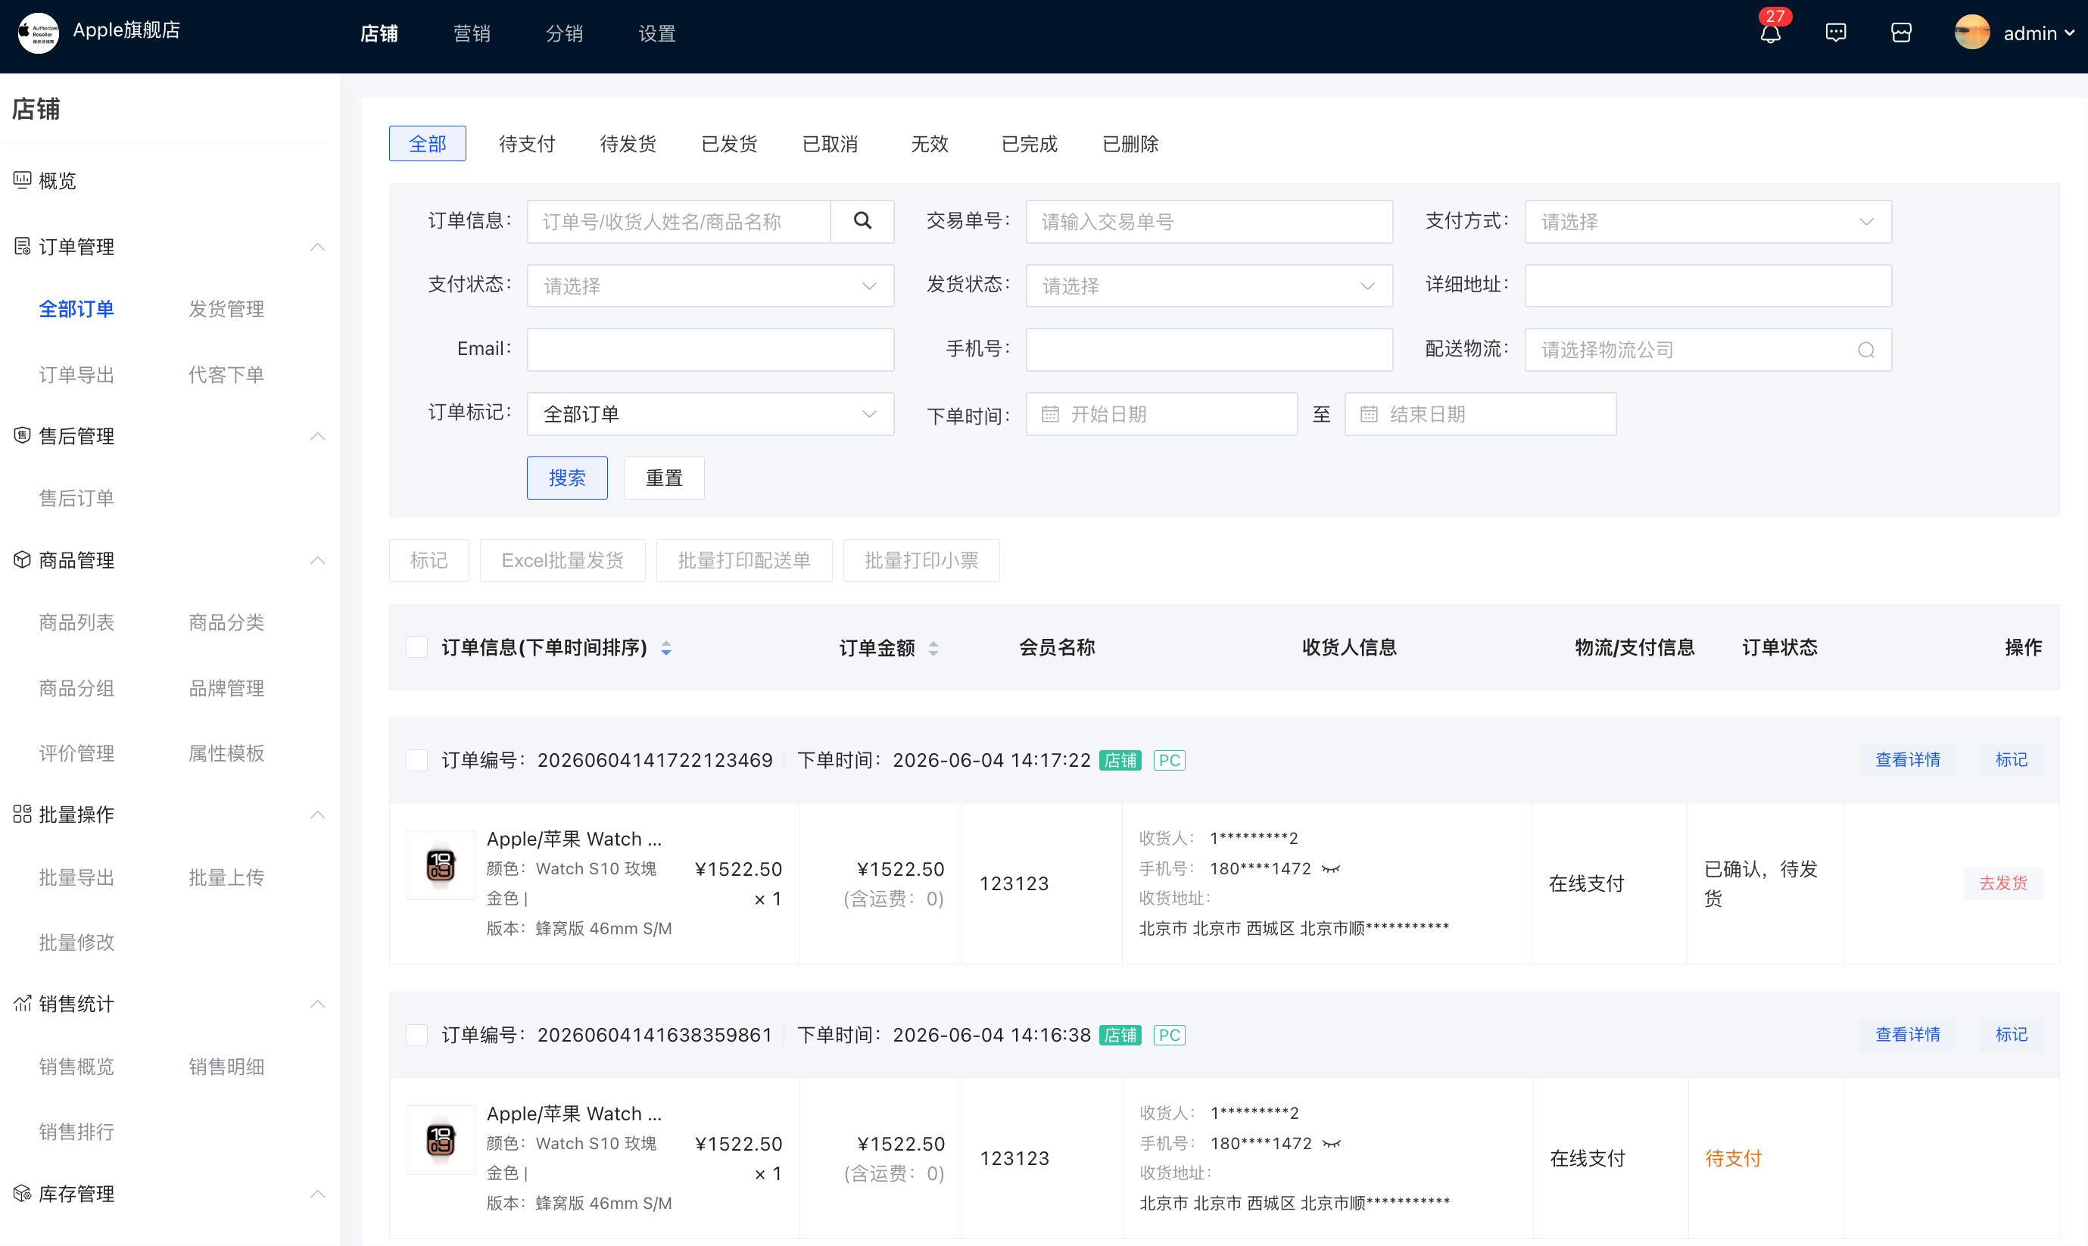This screenshot has width=2088, height=1246.
Task: Collapse the 商品管理 sidebar section chevron
Action: (x=317, y=560)
